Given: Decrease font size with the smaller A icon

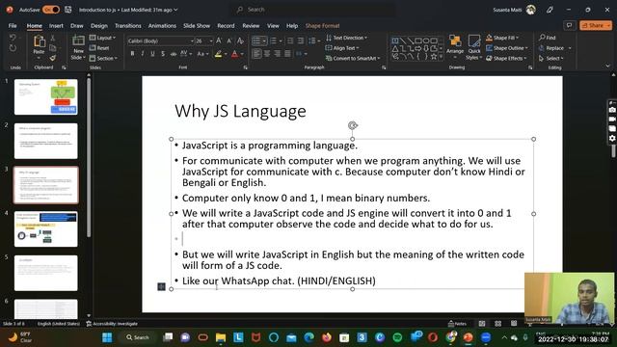Looking at the screenshot, I should click(229, 40).
